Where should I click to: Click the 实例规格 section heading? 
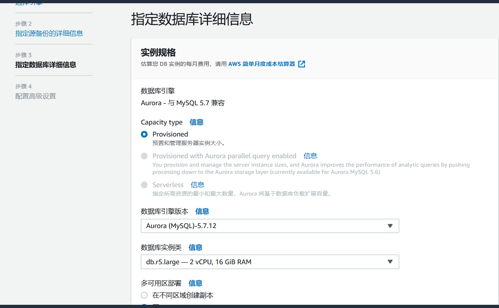click(x=158, y=53)
